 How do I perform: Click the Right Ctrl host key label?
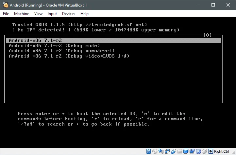(x=221, y=151)
